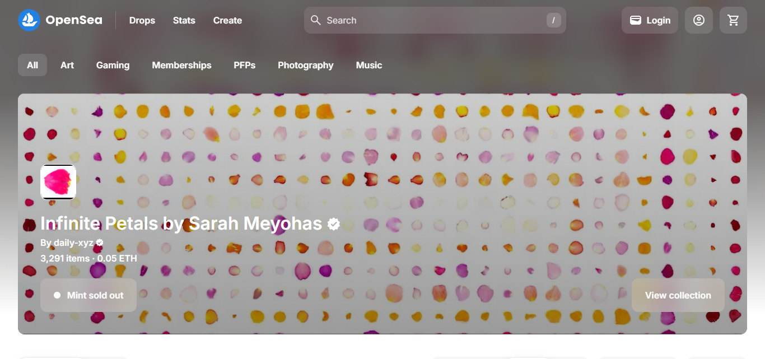This screenshot has width=765, height=359.
Task: Click the verified badge next to daily-xyz
Action: click(100, 243)
